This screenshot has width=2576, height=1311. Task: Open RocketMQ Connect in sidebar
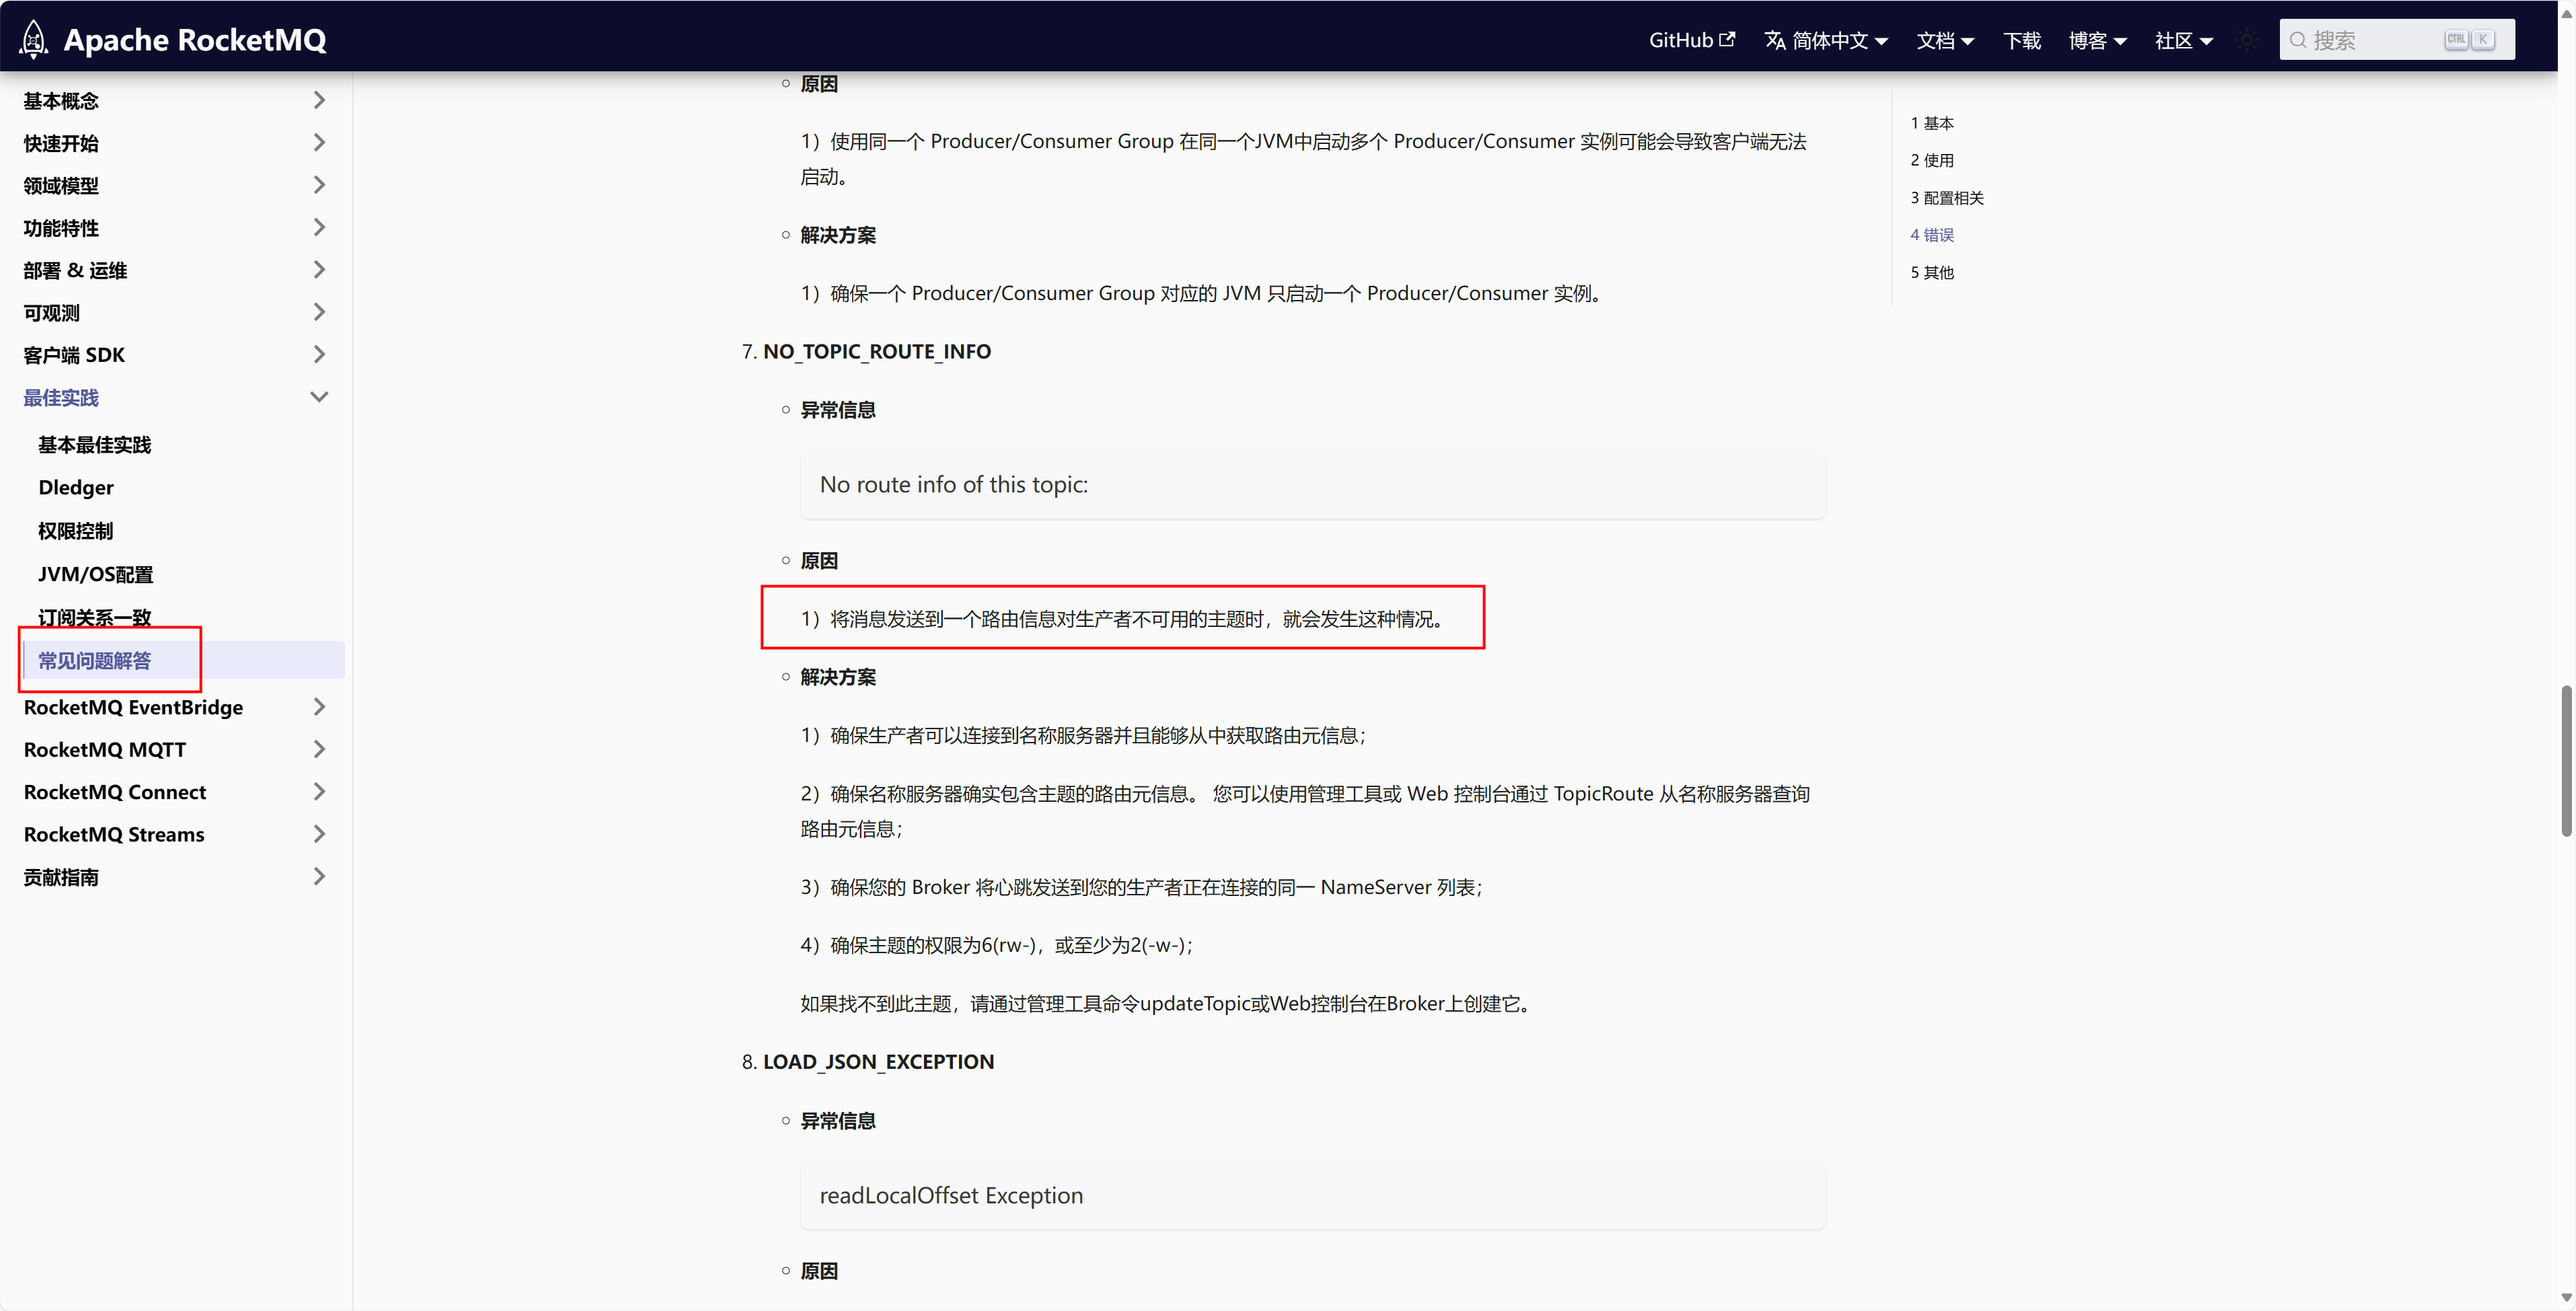[x=115, y=792]
